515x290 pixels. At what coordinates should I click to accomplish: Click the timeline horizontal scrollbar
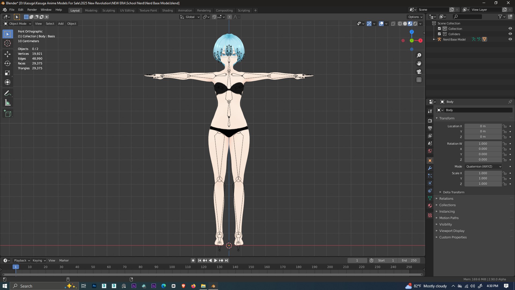(212, 275)
